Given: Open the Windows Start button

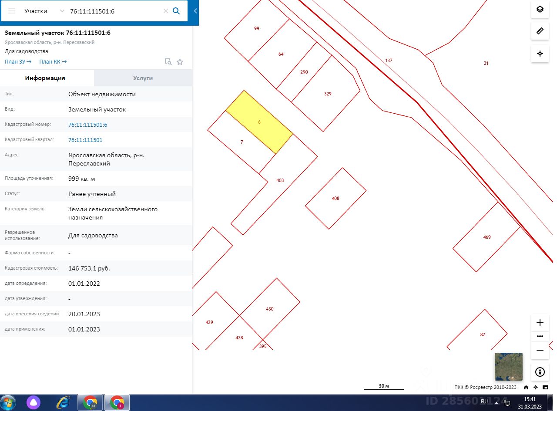Looking at the screenshot, I should click(8, 402).
